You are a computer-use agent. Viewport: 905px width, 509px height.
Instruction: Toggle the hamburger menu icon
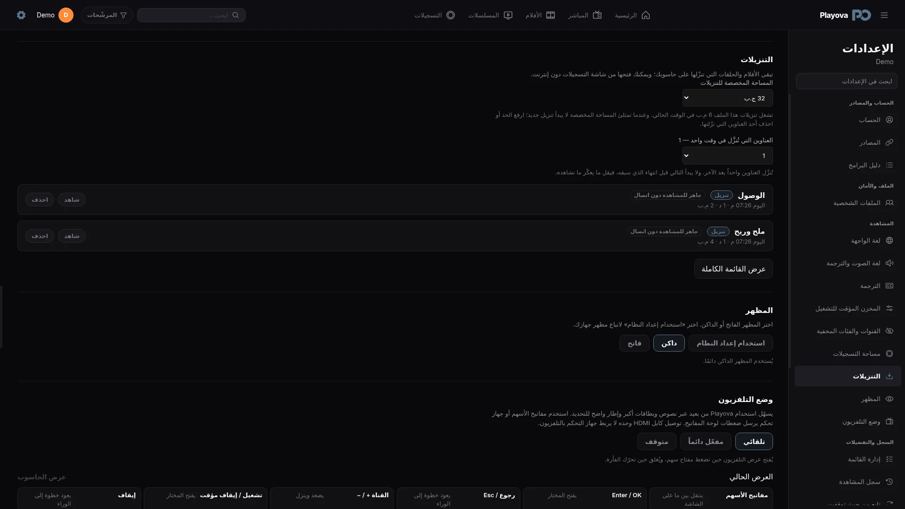pyautogui.click(x=884, y=15)
